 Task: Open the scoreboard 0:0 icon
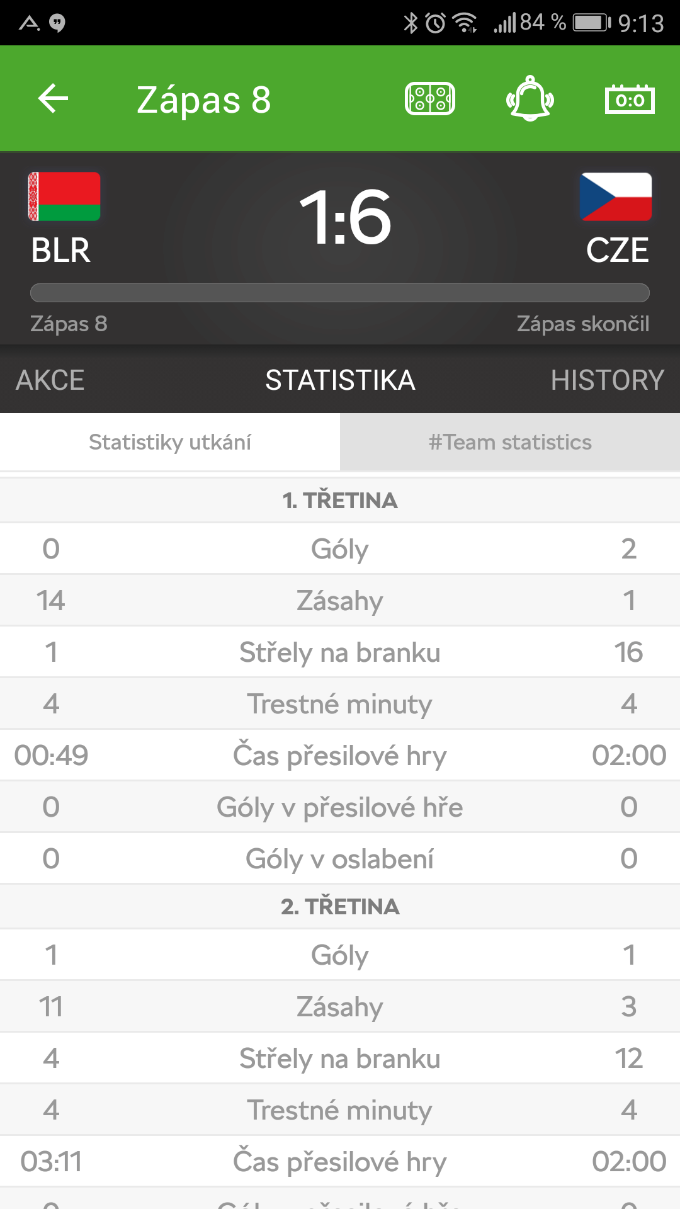(x=630, y=99)
